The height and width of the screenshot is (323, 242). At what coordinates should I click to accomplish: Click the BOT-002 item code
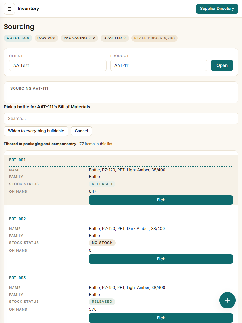coord(18,219)
